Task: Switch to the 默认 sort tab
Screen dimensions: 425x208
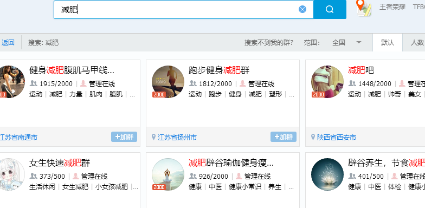Action: point(388,42)
